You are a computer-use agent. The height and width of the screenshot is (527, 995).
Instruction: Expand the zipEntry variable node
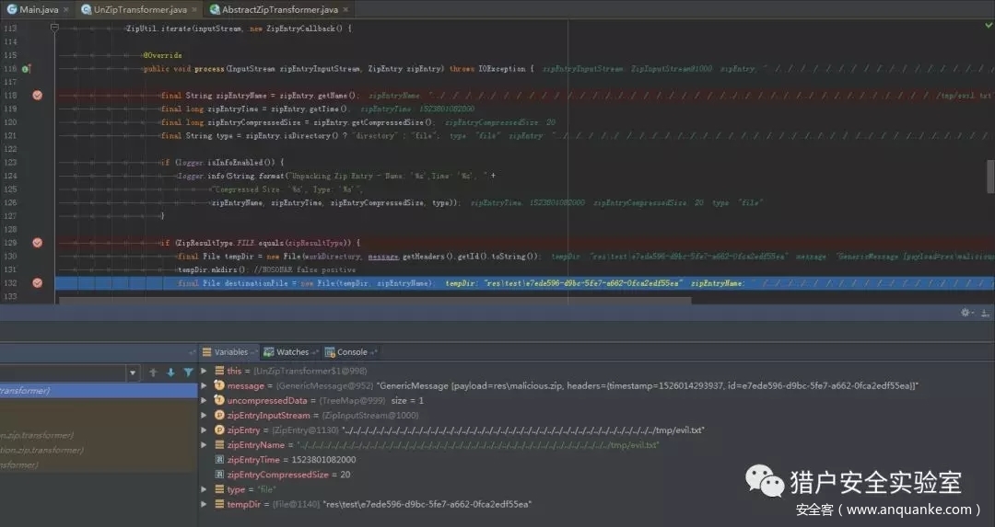pyautogui.click(x=205, y=430)
